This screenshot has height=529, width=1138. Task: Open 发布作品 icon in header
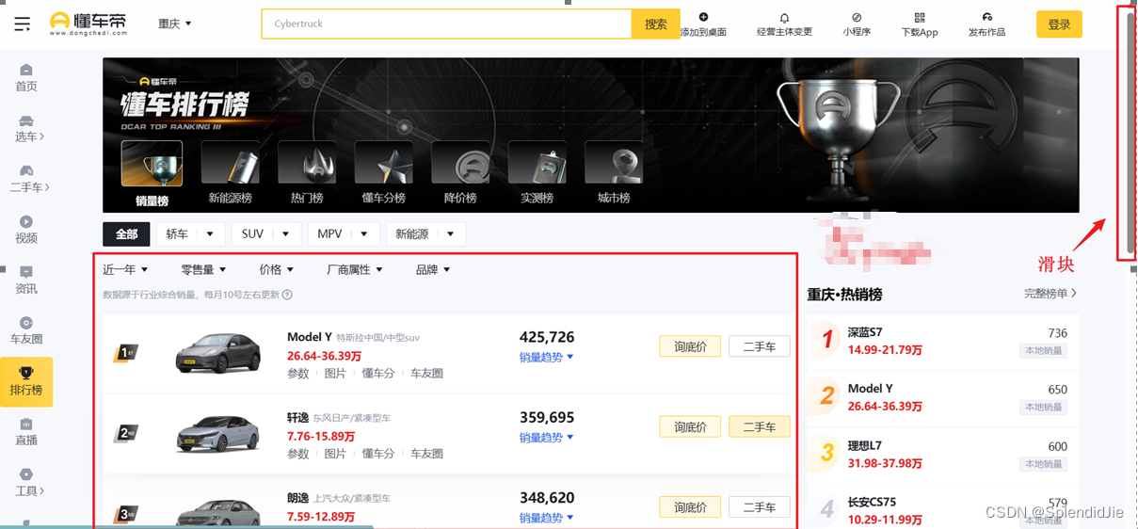point(986,24)
